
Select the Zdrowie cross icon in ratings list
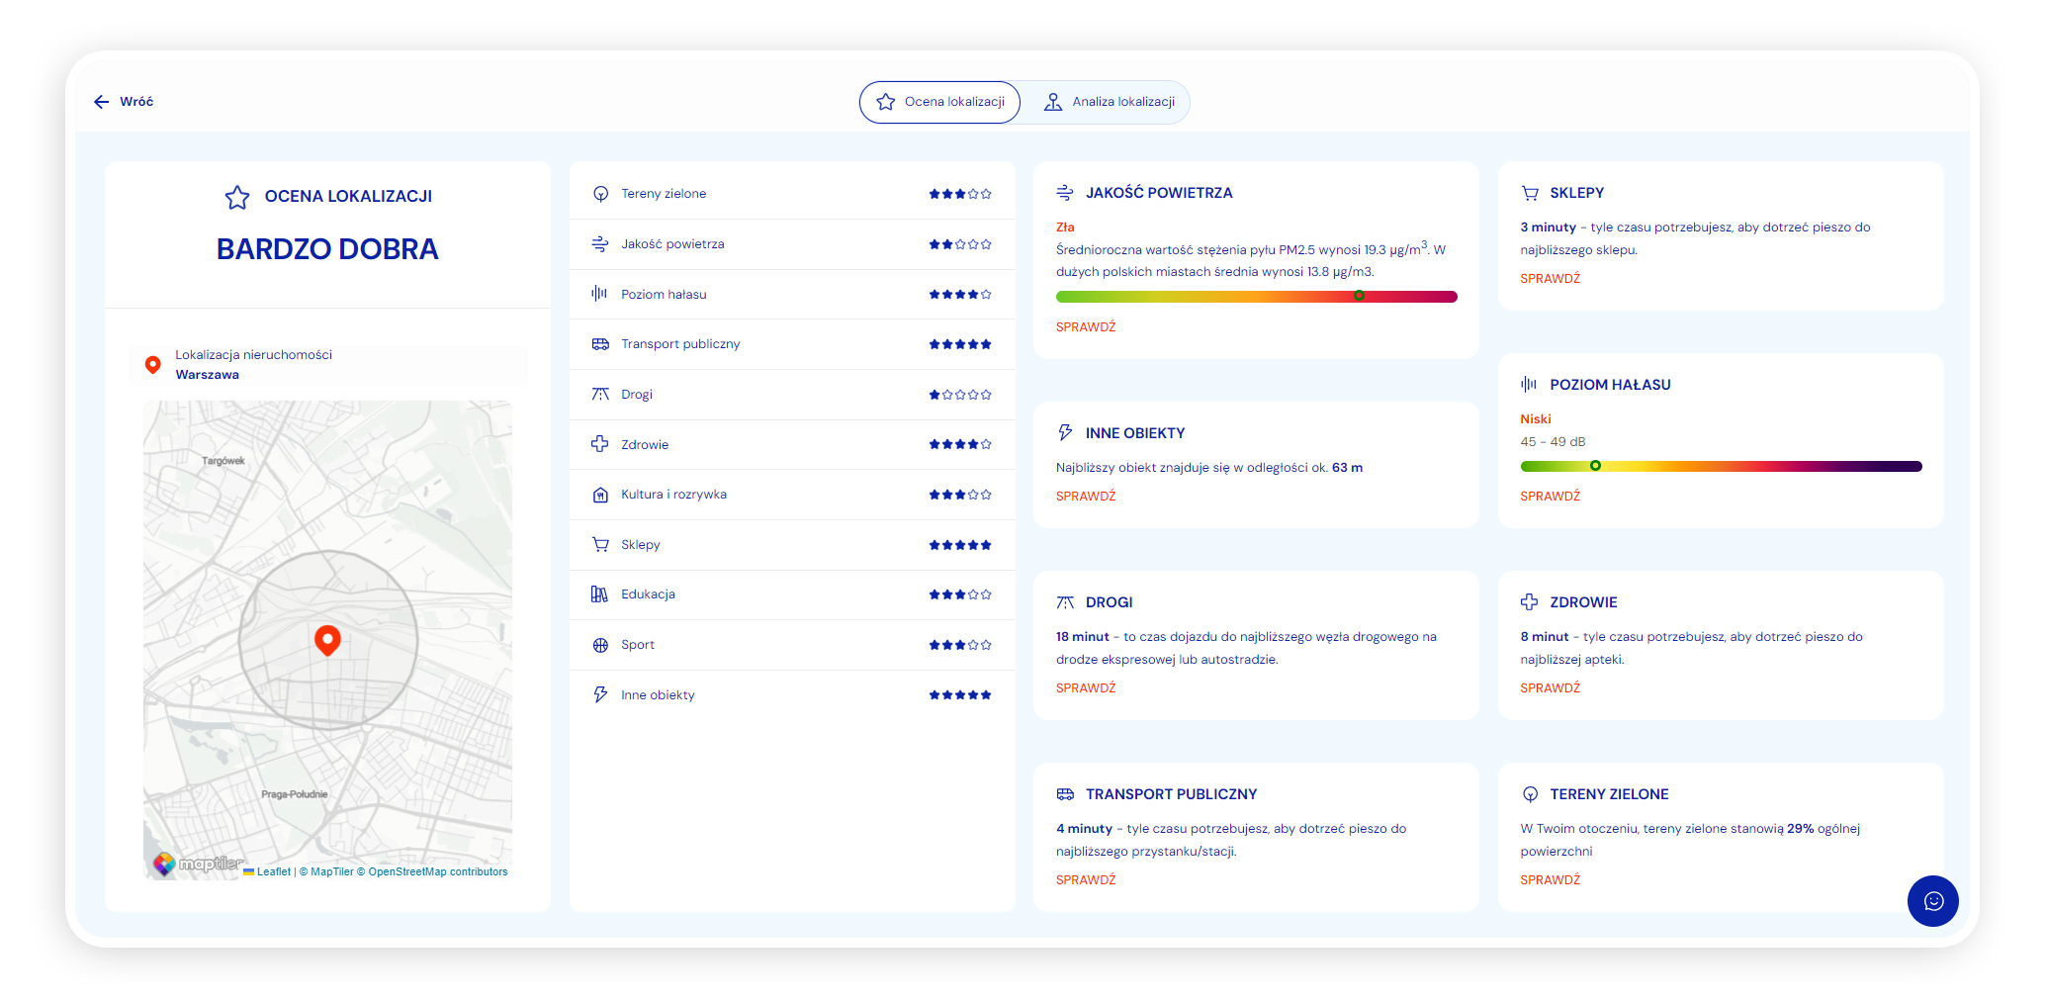600,444
